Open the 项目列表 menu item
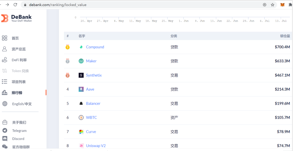The height and width of the screenshot is (151, 294). click(x=18, y=82)
